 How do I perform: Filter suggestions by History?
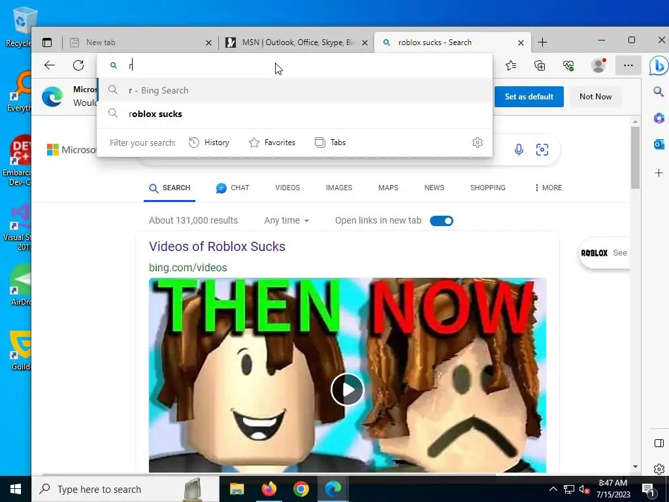pyautogui.click(x=209, y=142)
